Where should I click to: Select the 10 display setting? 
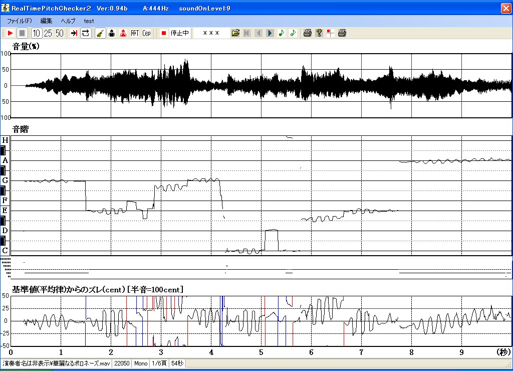pos(36,33)
